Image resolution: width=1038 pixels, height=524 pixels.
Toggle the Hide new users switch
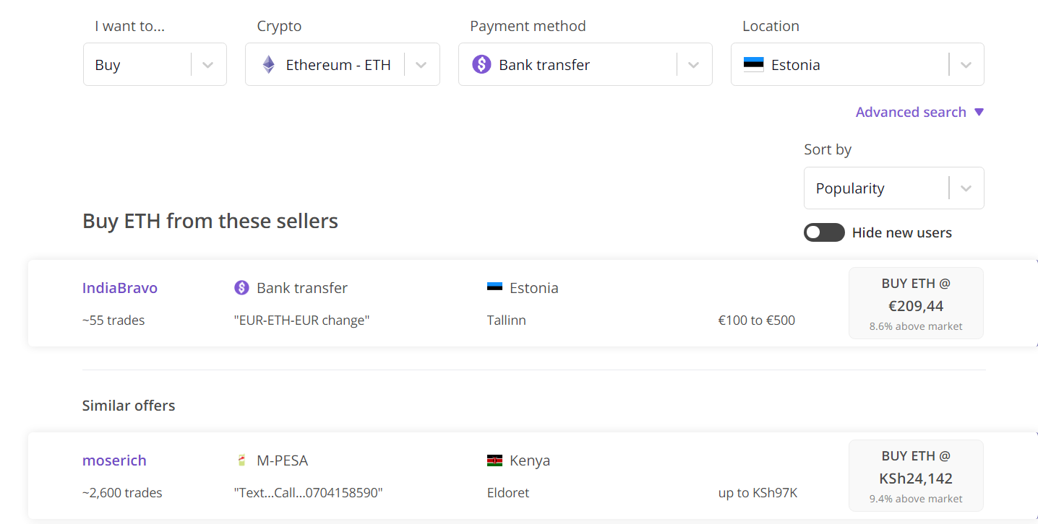pyautogui.click(x=824, y=232)
